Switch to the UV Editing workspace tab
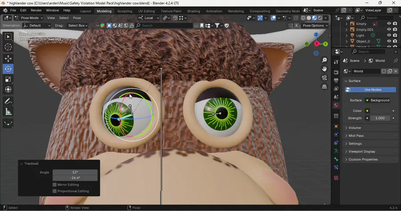 pyautogui.click(x=147, y=11)
